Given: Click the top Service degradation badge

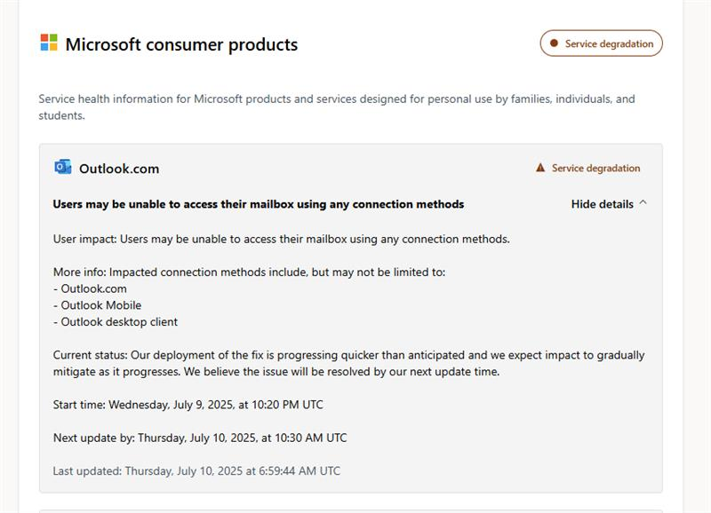Looking at the screenshot, I should click(601, 43).
